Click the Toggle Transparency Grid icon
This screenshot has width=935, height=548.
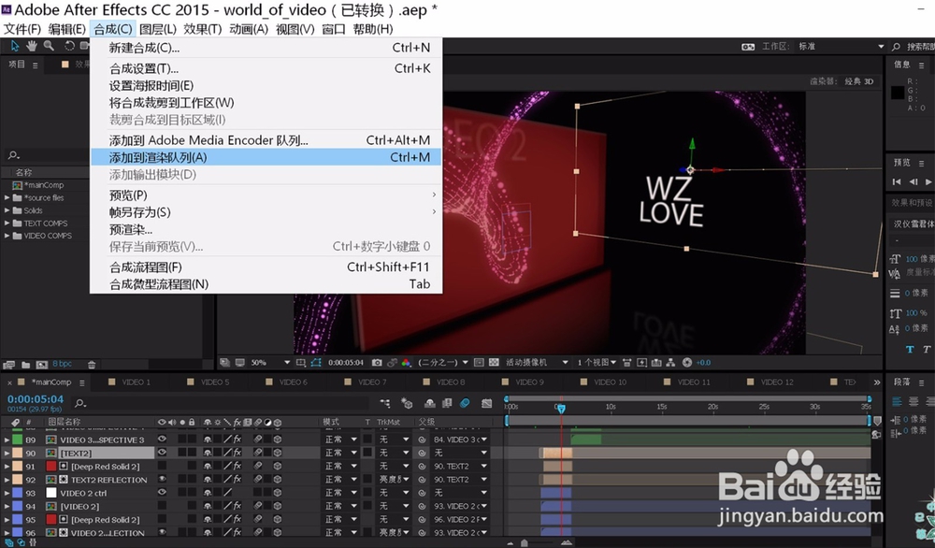tap(494, 363)
